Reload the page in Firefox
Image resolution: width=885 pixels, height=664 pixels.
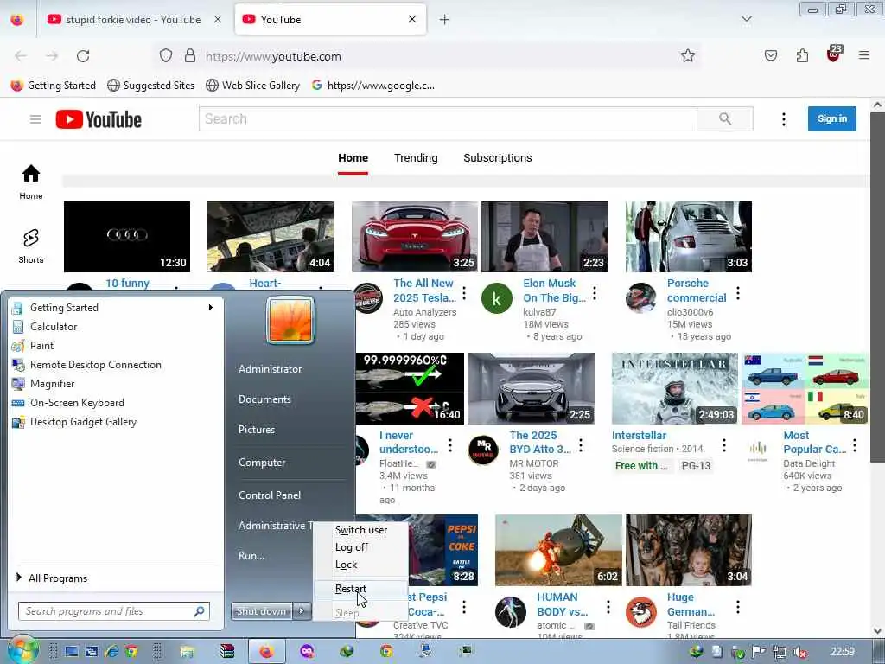(x=83, y=56)
